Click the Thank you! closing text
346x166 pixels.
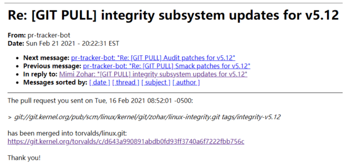point(24,158)
